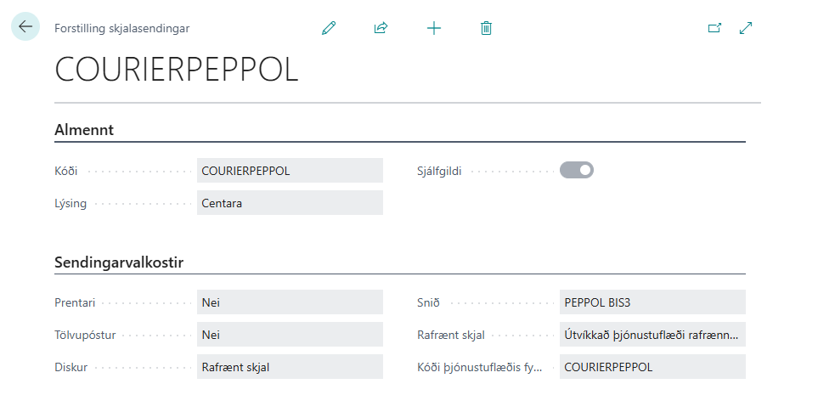
Task: Toggle the Sjálfgildi switch
Action: pos(577,170)
